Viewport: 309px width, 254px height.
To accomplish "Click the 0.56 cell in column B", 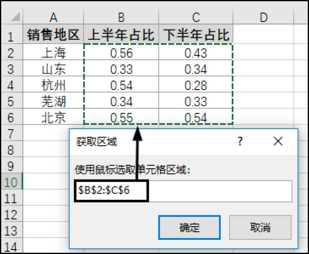I will tap(121, 52).
